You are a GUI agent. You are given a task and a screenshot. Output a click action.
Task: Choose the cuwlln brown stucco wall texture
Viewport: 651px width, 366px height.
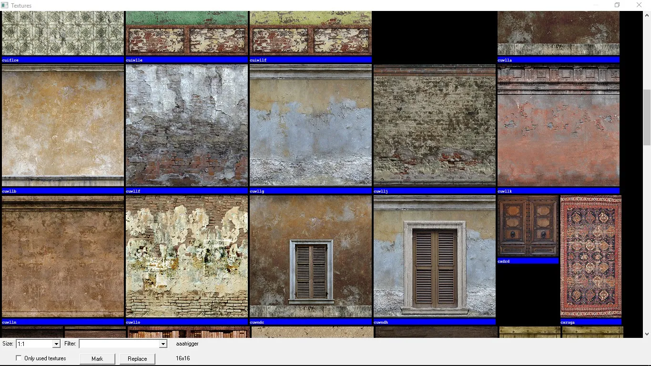tap(63, 256)
